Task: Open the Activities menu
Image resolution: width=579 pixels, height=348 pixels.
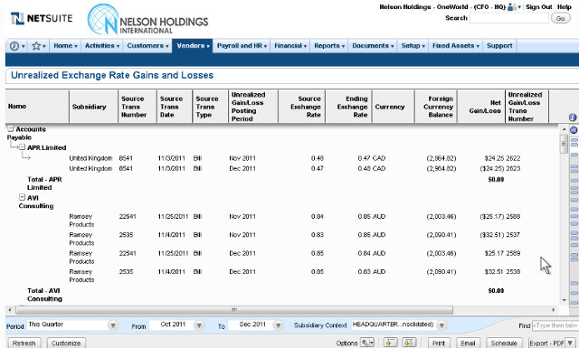Action: (102, 46)
